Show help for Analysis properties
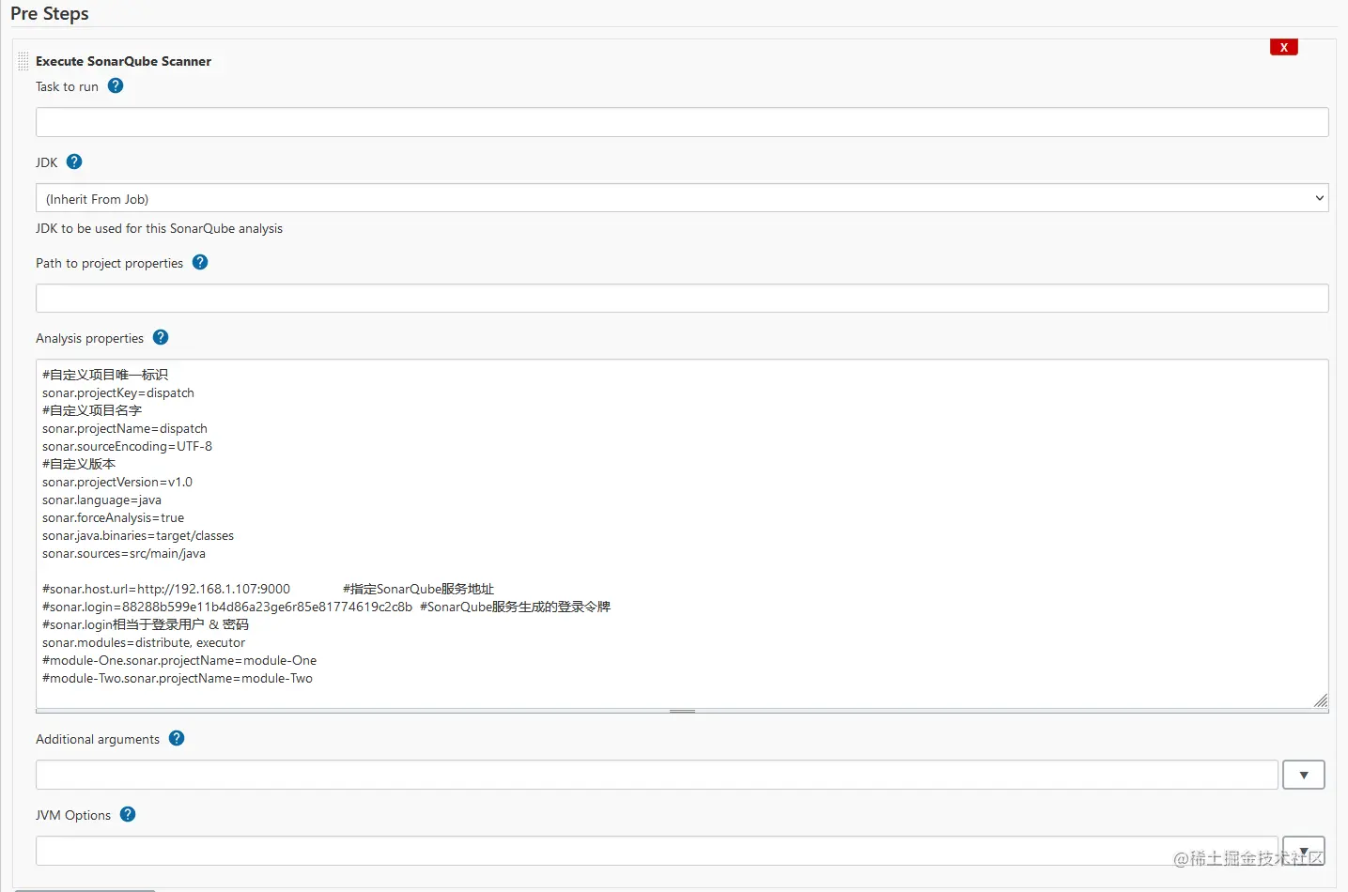 161,337
